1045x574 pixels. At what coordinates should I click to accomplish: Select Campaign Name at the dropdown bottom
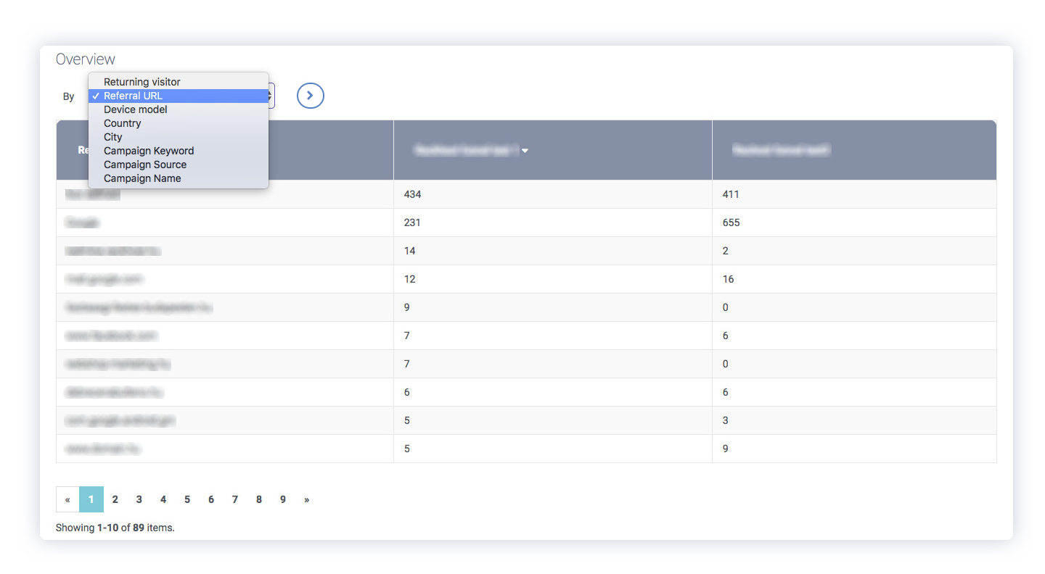[142, 178]
